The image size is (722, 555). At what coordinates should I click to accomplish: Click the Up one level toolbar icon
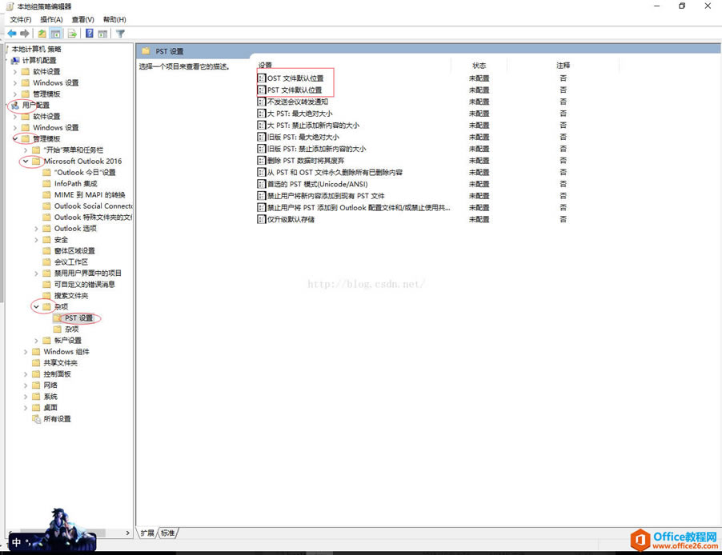[x=42, y=34]
